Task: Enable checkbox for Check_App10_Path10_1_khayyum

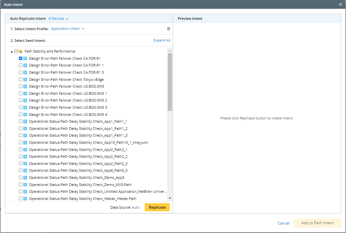Action: coord(21,142)
